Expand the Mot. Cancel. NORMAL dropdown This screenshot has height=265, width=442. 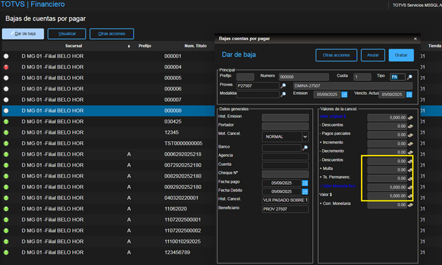point(305,136)
